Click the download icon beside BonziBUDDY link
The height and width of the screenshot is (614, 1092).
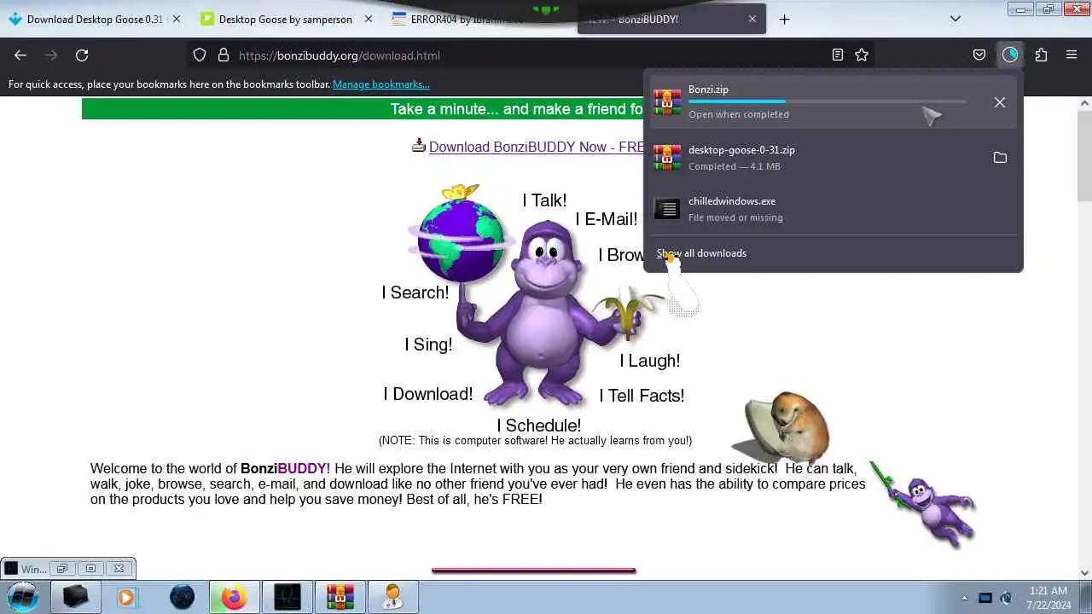click(419, 146)
